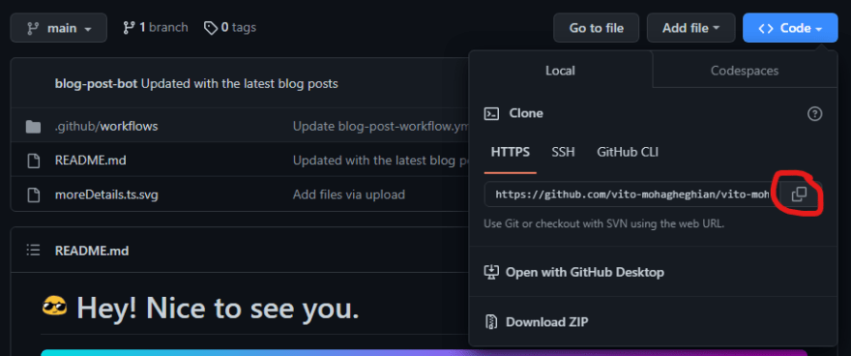Click the 'Use Git or checkout with SVN' hint text
The width and height of the screenshot is (851, 356).
[x=604, y=223]
